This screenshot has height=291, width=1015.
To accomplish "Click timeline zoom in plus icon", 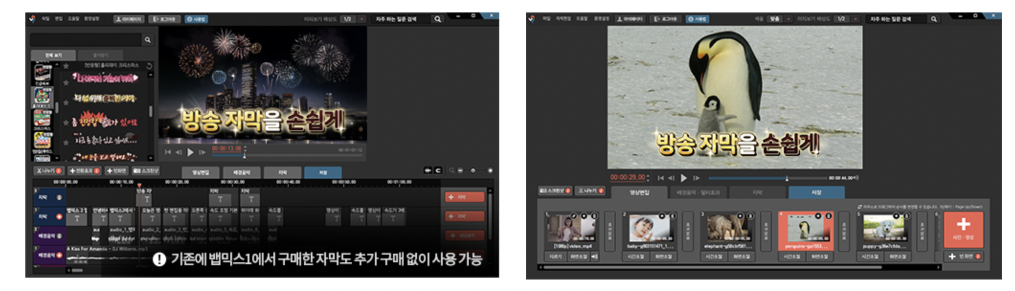I will (x=490, y=171).
